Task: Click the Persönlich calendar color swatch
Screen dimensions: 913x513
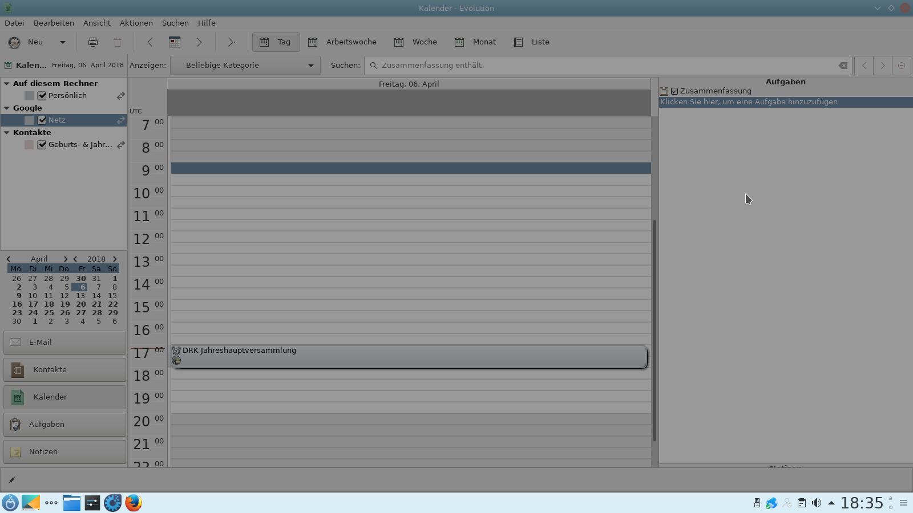Action: [x=29, y=96]
